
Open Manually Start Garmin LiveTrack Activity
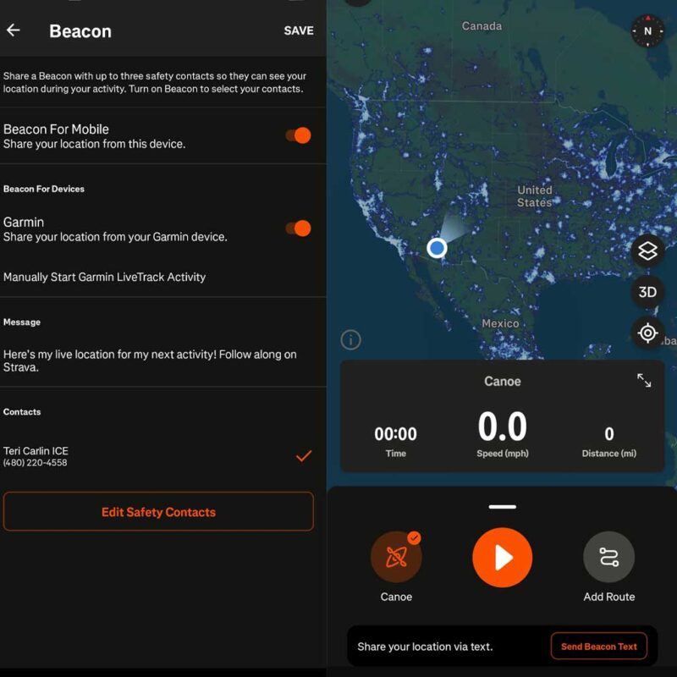tap(105, 277)
